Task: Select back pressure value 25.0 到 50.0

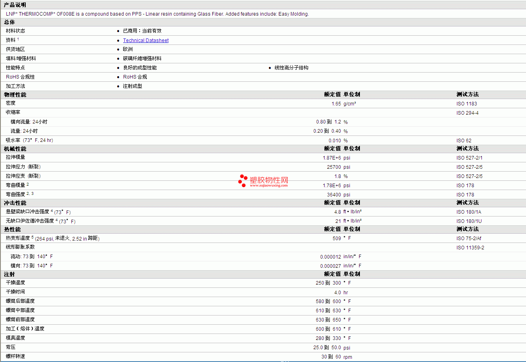Action: coord(327,348)
